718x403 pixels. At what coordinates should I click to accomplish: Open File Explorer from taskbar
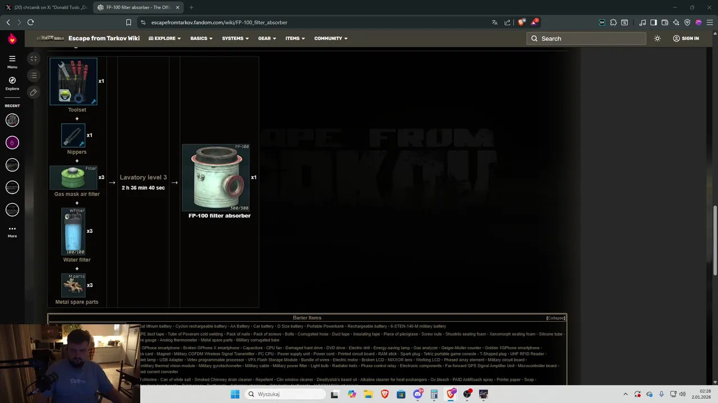click(368, 394)
